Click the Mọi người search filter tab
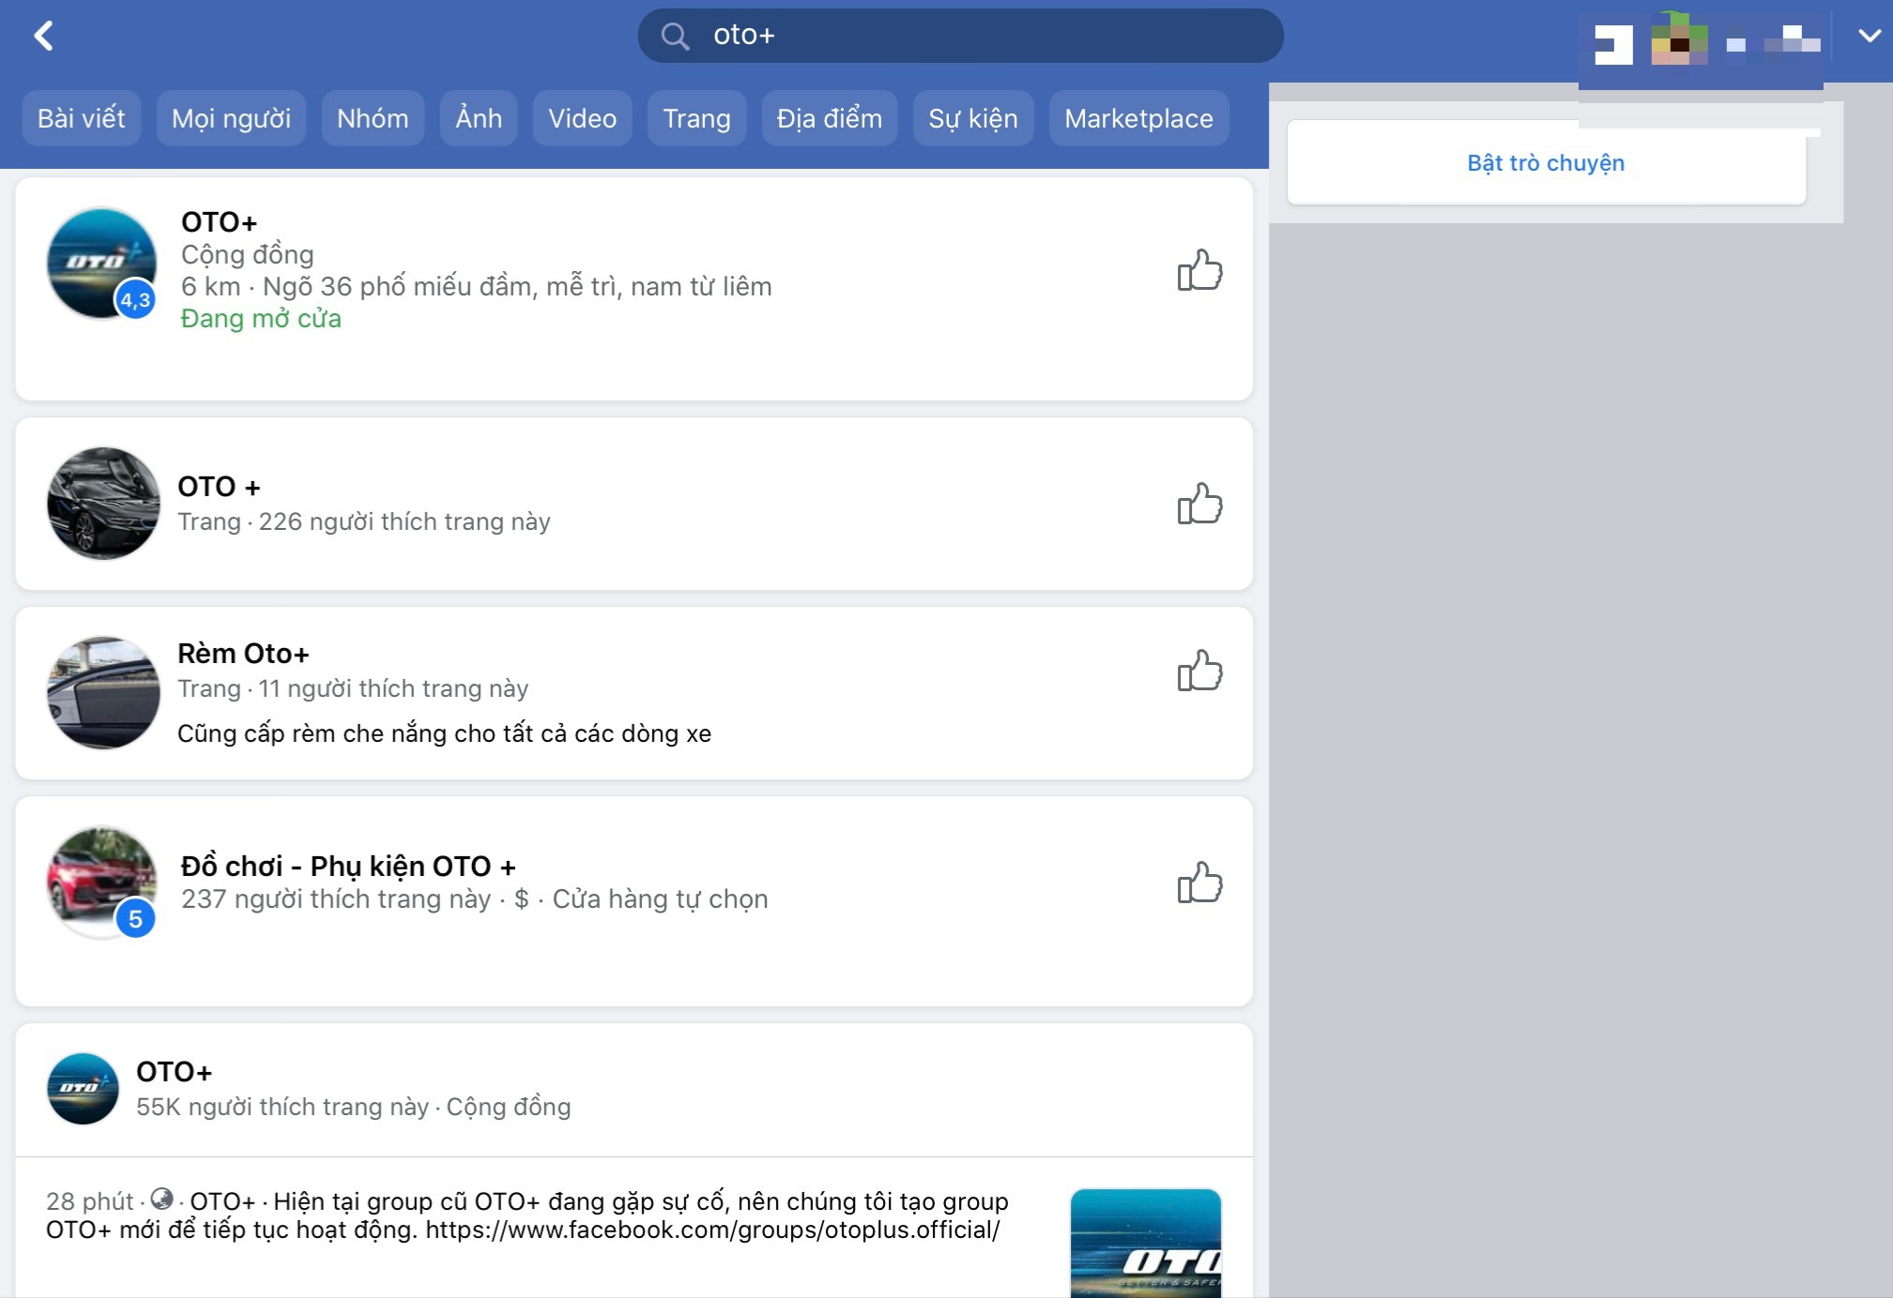The image size is (1893, 1298). tap(232, 118)
